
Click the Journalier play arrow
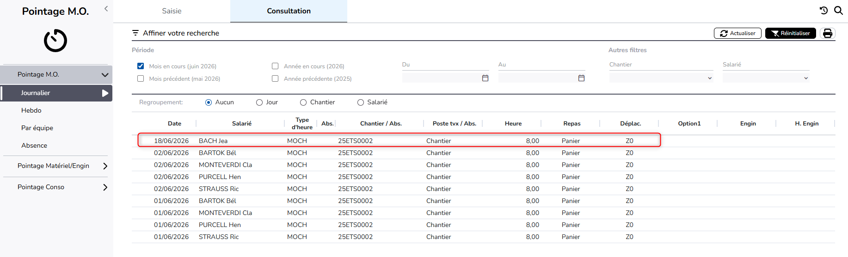click(105, 93)
